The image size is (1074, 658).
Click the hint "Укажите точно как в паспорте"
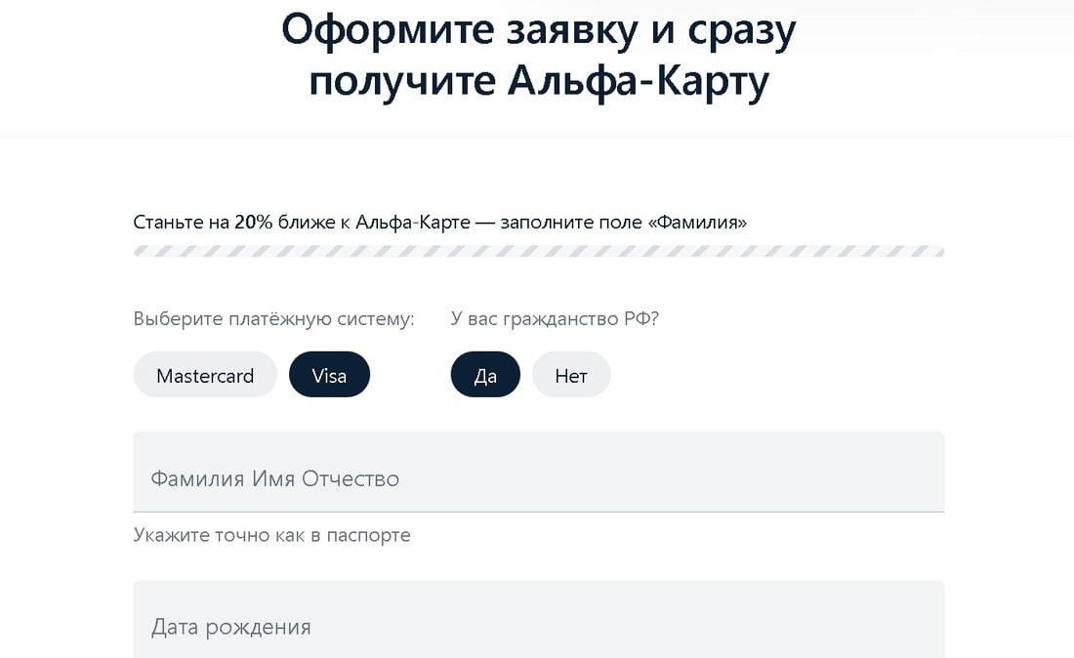point(271,535)
